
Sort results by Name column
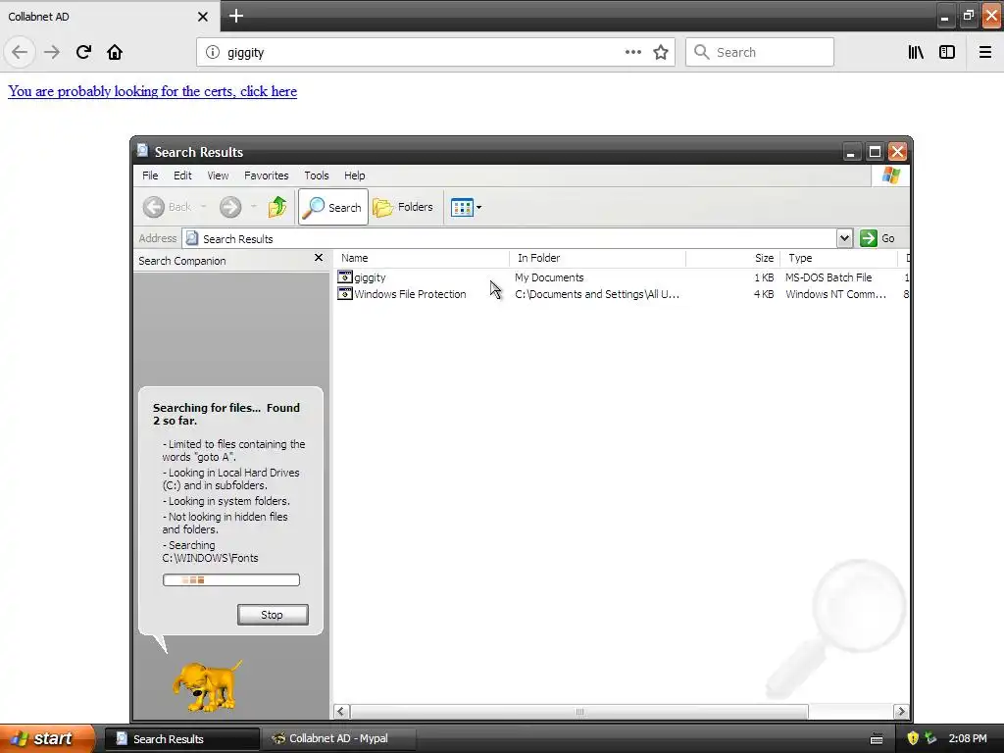tap(422, 258)
